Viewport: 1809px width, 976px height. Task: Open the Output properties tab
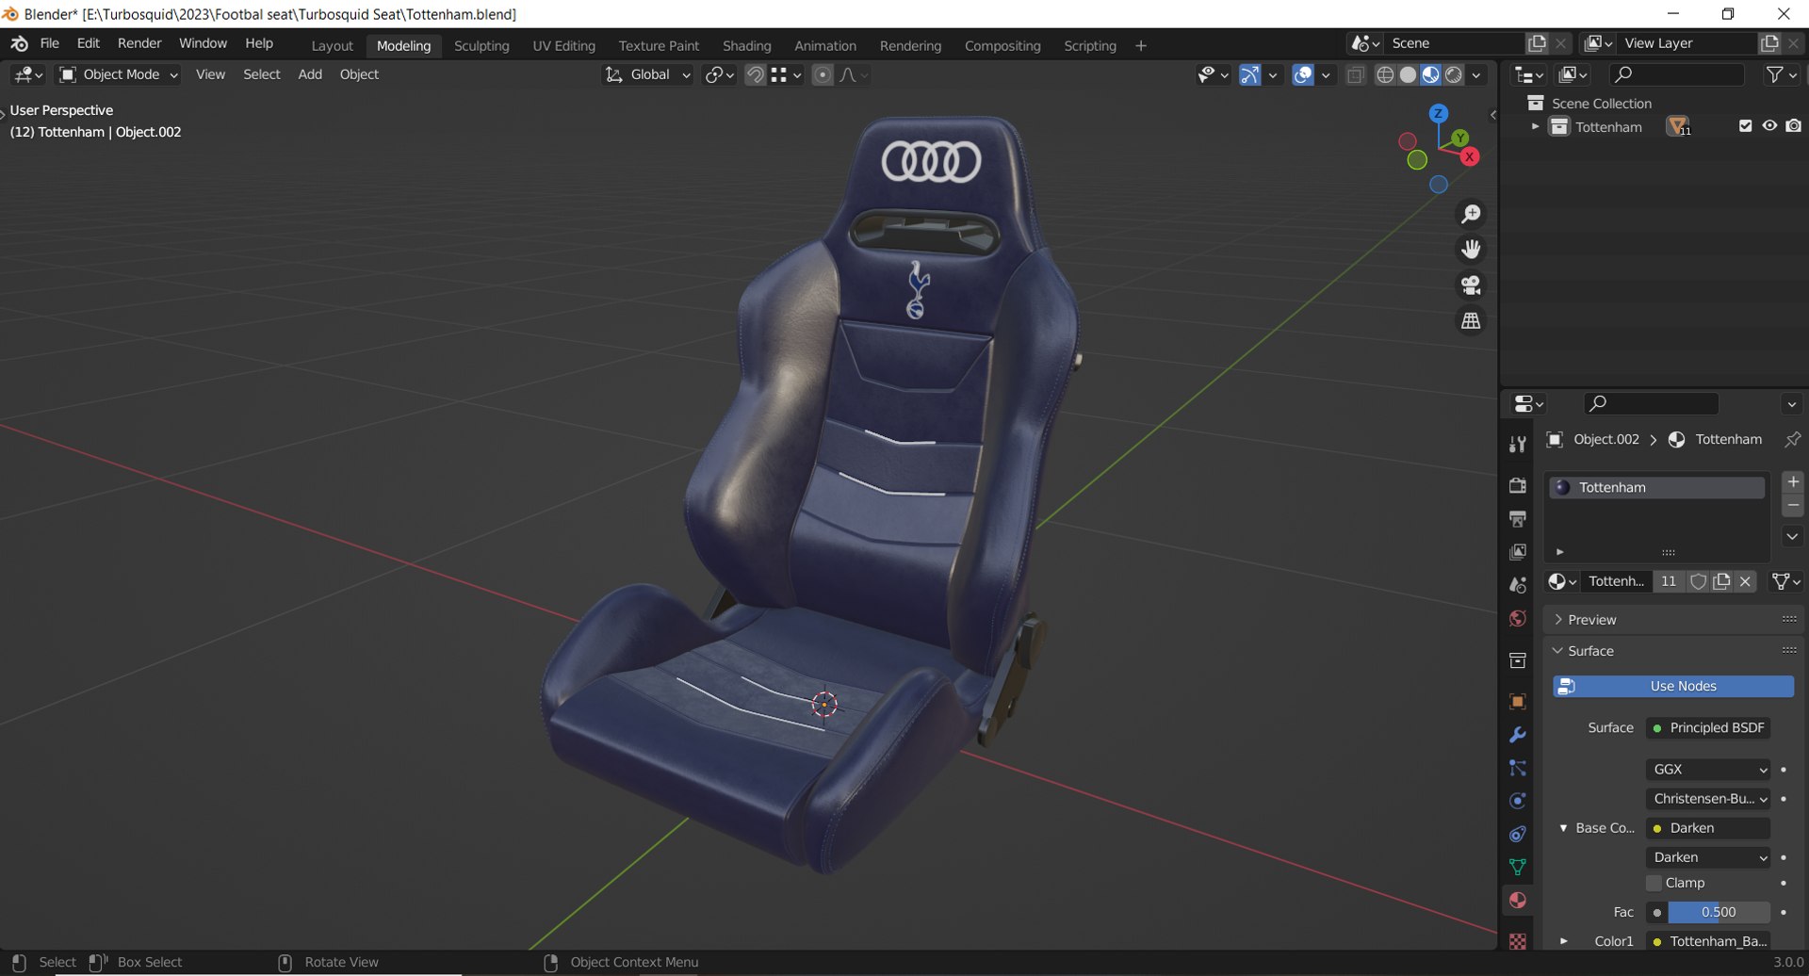point(1518,519)
